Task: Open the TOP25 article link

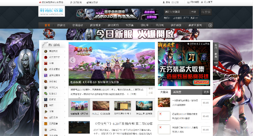Action: tap(185, 130)
